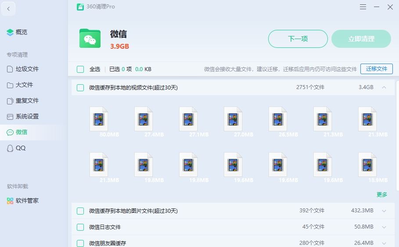The height and width of the screenshot is (247, 399).
Task: Click the green WeChat folder icon
Action: 90,39
